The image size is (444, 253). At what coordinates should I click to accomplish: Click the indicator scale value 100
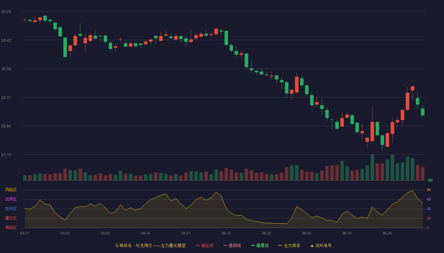click(x=430, y=181)
